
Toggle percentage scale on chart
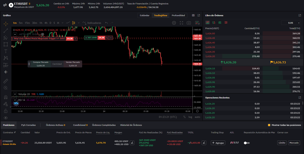click(x=184, y=117)
